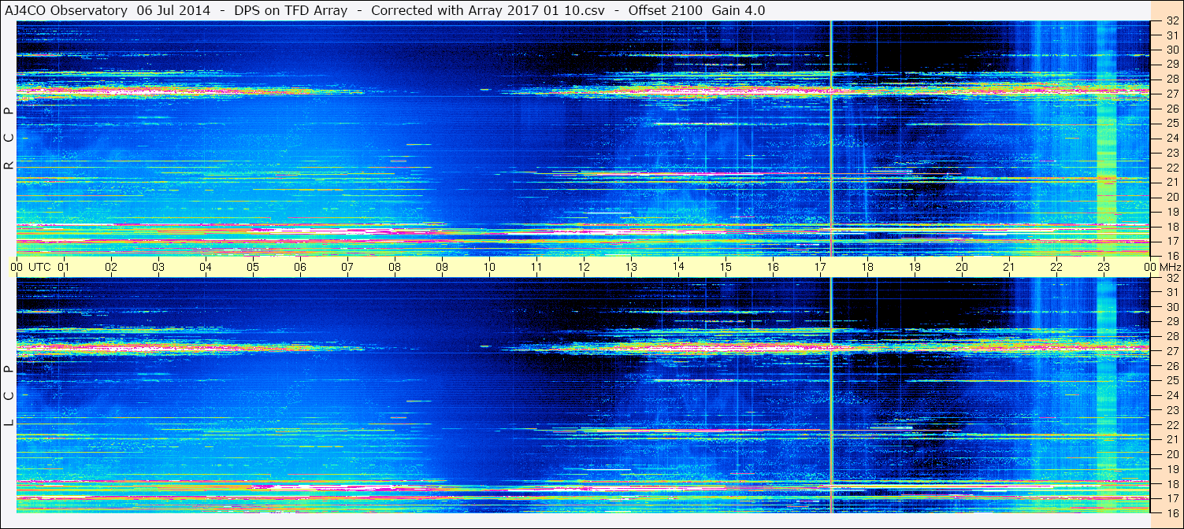Click the '00 UTC' time axis label
Viewport: 1184px width, 529px height.
click(30, 267)
